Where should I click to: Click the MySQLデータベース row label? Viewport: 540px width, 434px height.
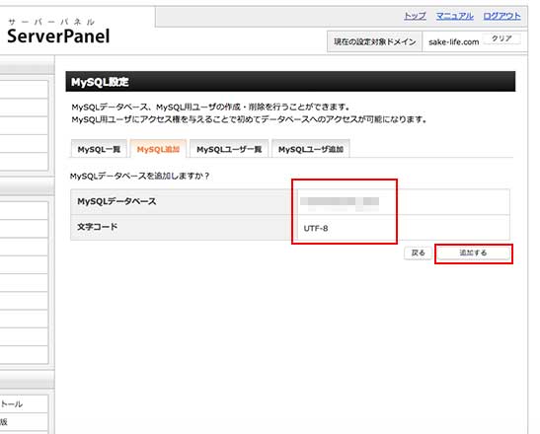click(x=116, y=201)
